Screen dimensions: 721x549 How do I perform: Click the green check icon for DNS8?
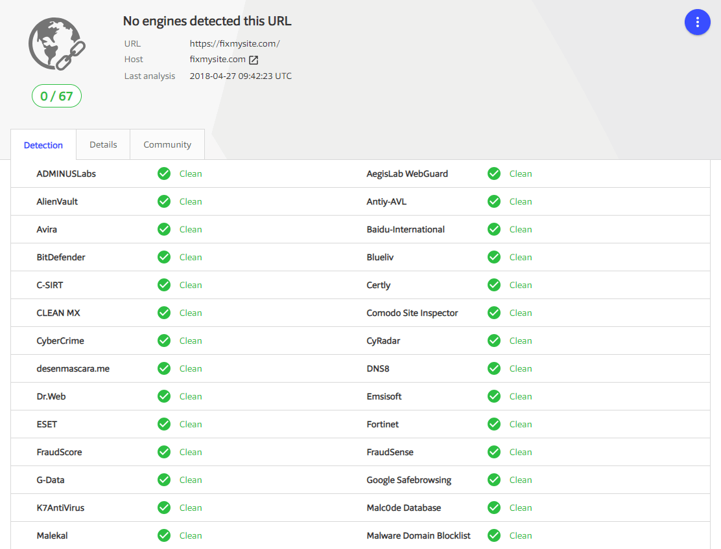[494, 368]
